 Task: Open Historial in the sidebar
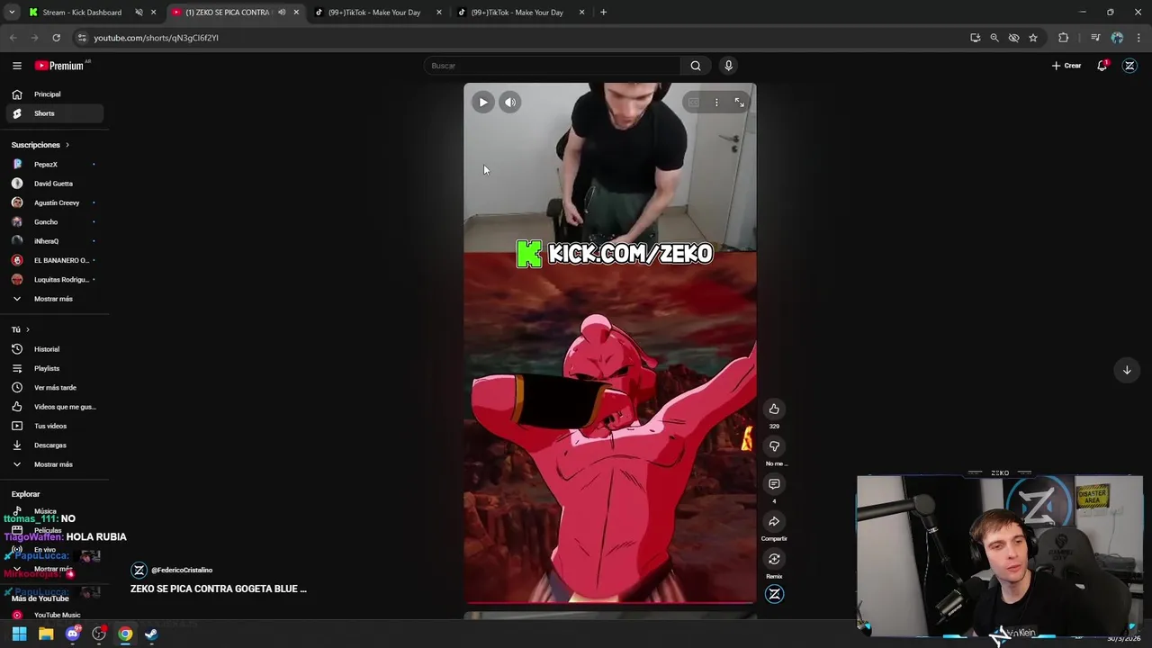pos(53,349)
